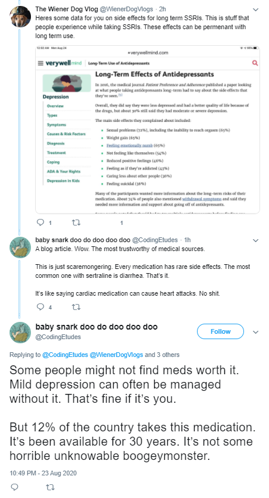Open @WienerDogVlogs link in Replying to

[116, 355]
